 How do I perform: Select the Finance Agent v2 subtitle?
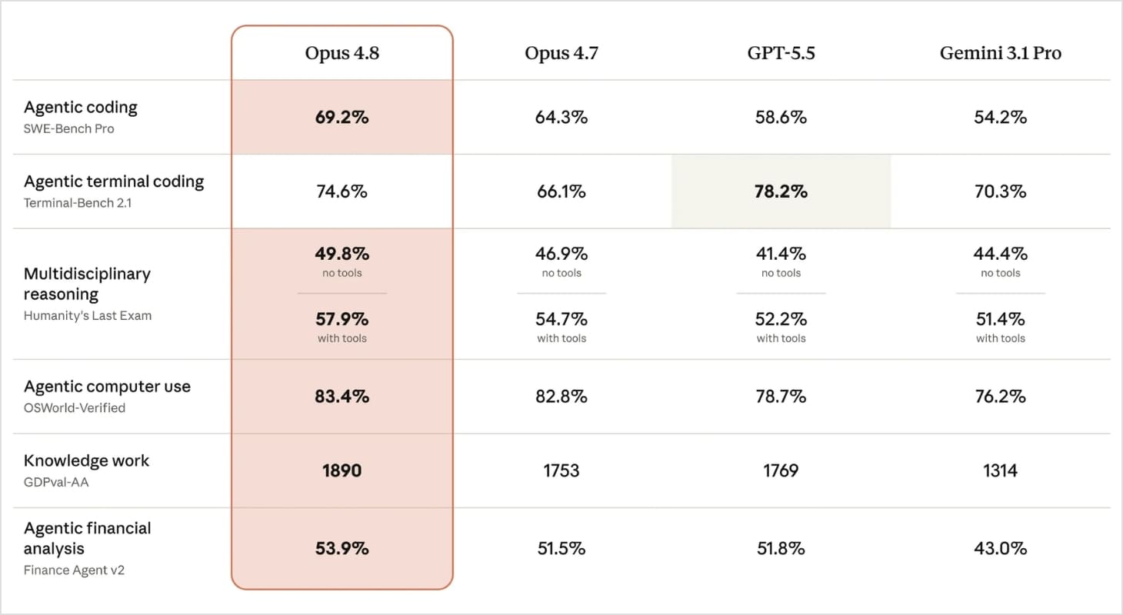point(74,570)
